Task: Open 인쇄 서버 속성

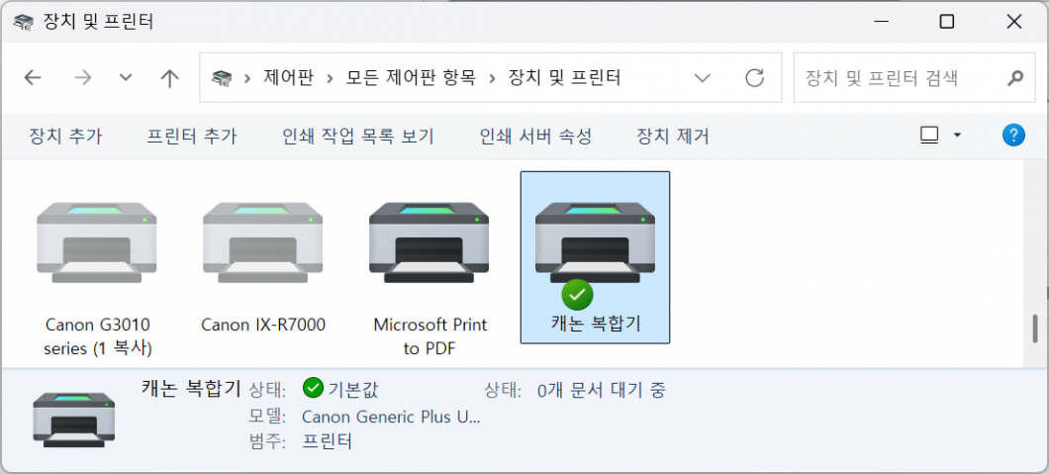Action: (x=535, y=137)
